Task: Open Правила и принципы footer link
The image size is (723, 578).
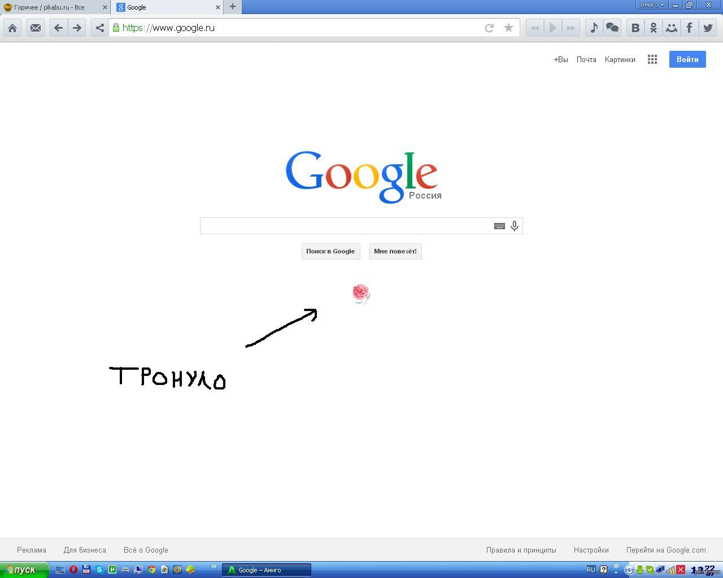Action: [521, 550]
